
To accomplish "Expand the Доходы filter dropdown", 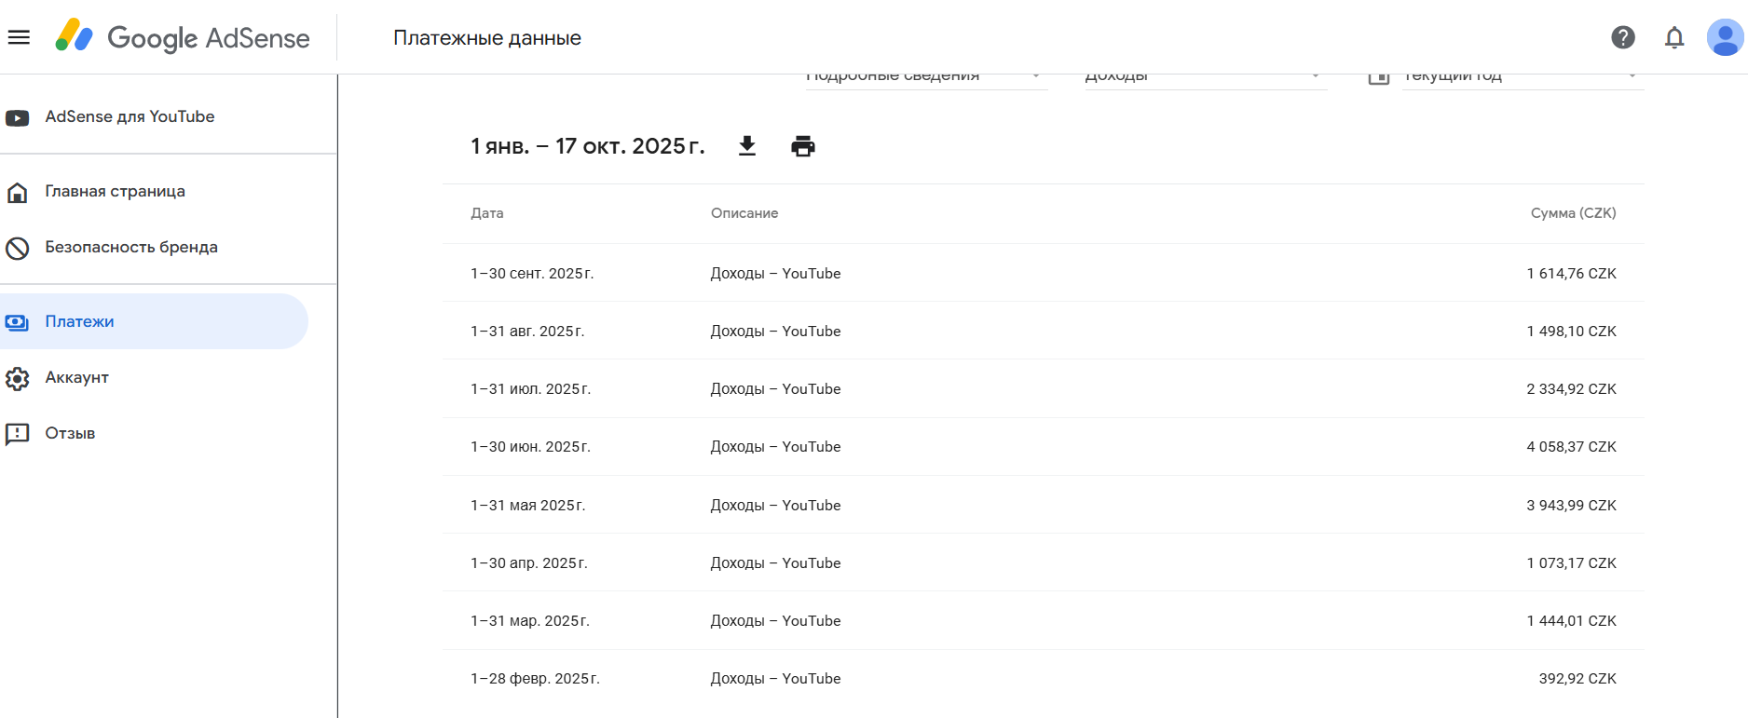I will [x=1206, y=80].
